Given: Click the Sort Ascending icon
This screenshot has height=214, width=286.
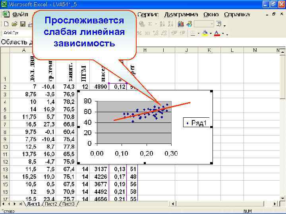Looking at the screenshot, I should [162, 24].
